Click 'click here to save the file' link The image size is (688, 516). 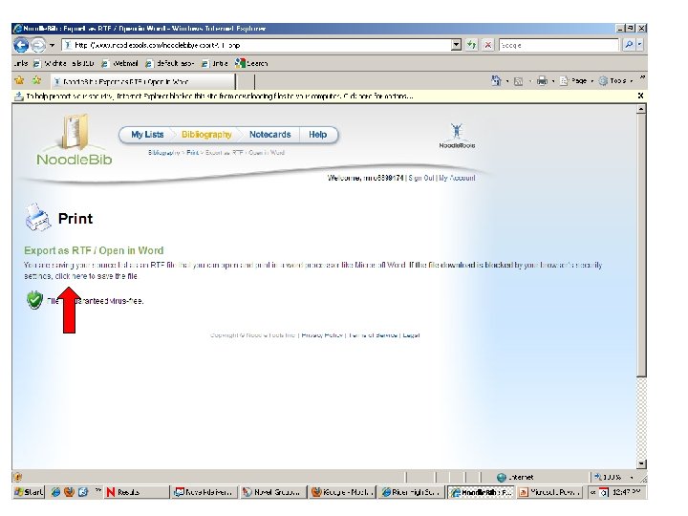[97, 276]
